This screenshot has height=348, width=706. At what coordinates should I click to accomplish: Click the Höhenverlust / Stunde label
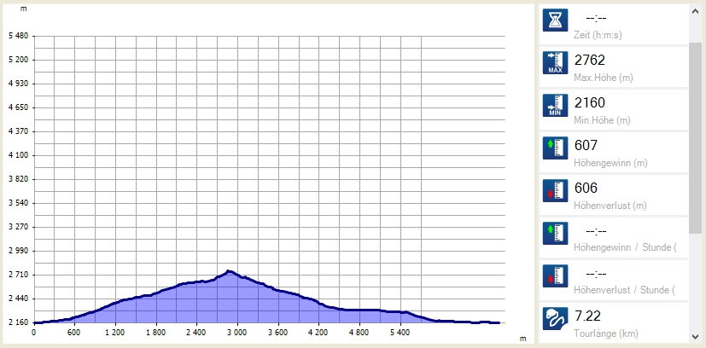point(624,290)
